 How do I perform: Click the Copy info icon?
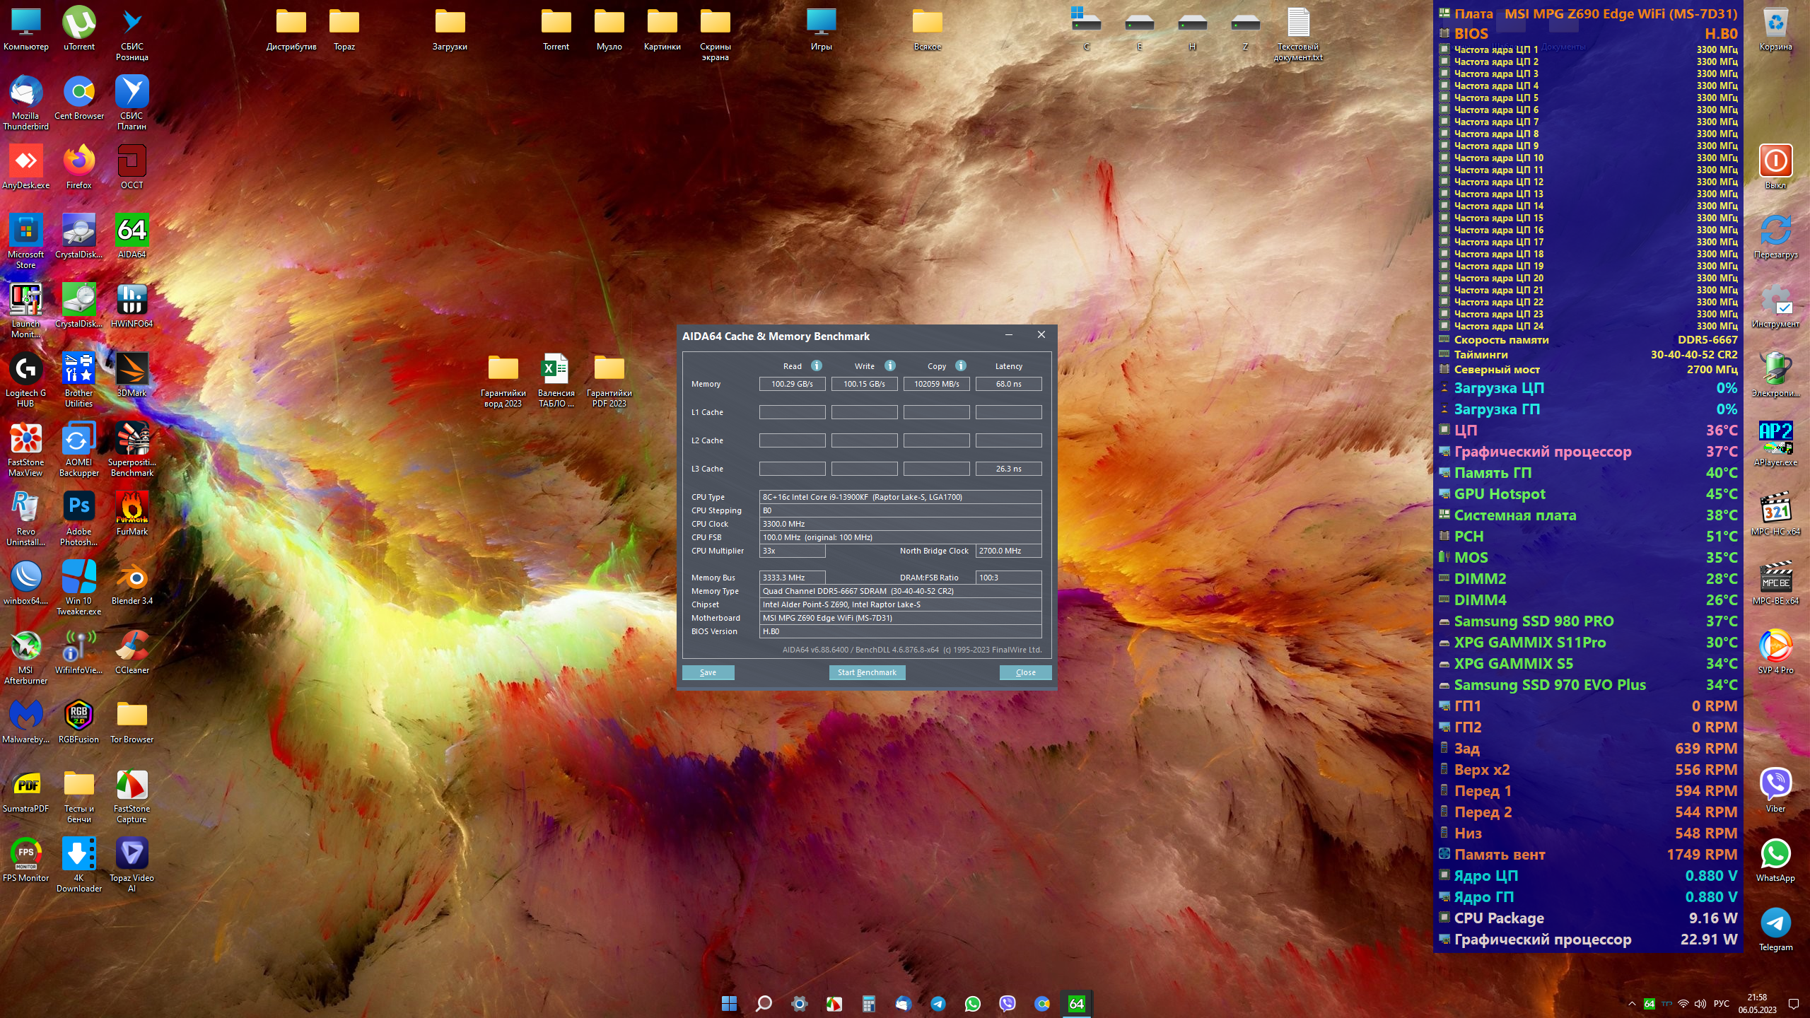pos(961,365)
